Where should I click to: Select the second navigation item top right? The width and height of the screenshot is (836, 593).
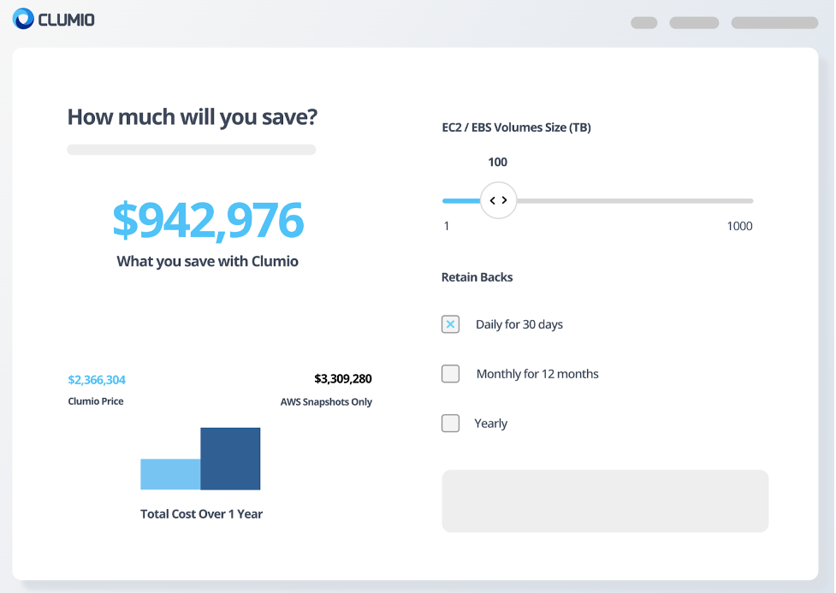(x=694, y=22)
